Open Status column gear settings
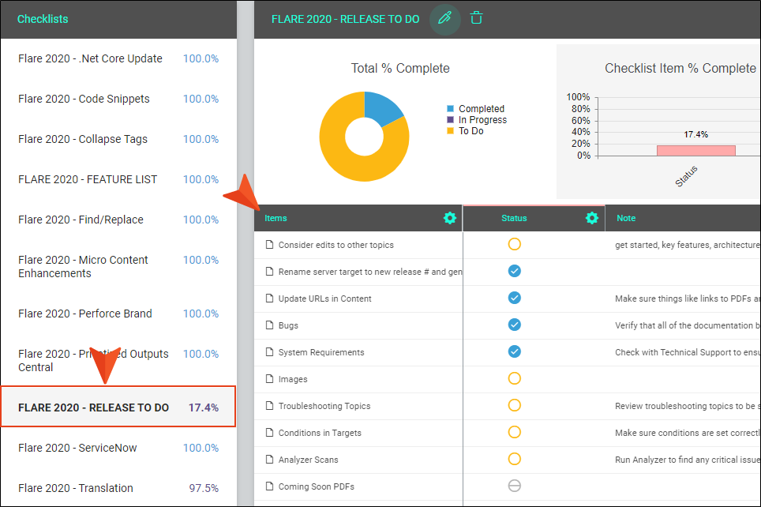 point(591,218)
